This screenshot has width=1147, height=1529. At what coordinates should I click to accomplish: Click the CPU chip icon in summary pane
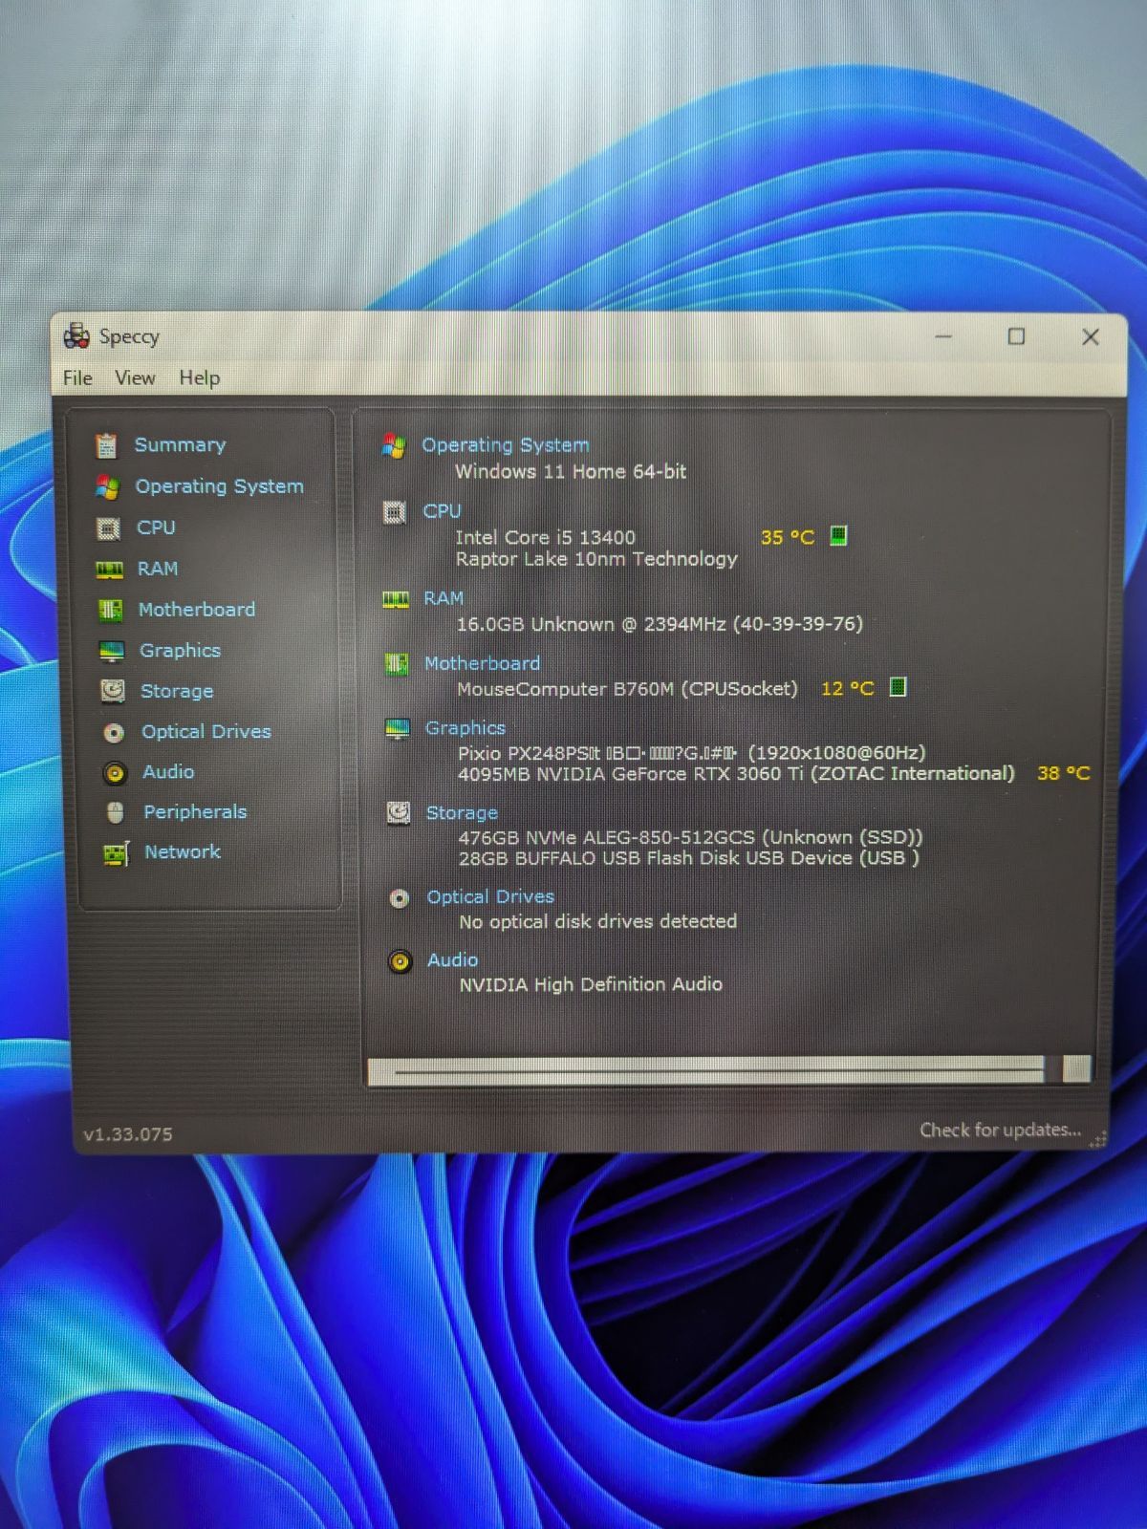pyautogui.click(x=395, y=512)
